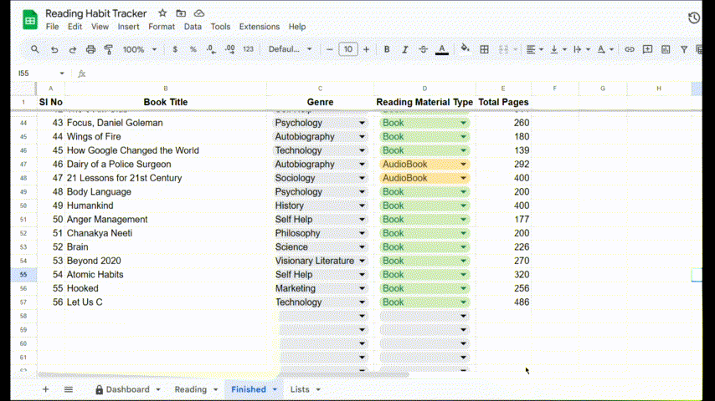Click the horizontal scrollbar
This screenshot has width=715, height=401.
[224, 374]
